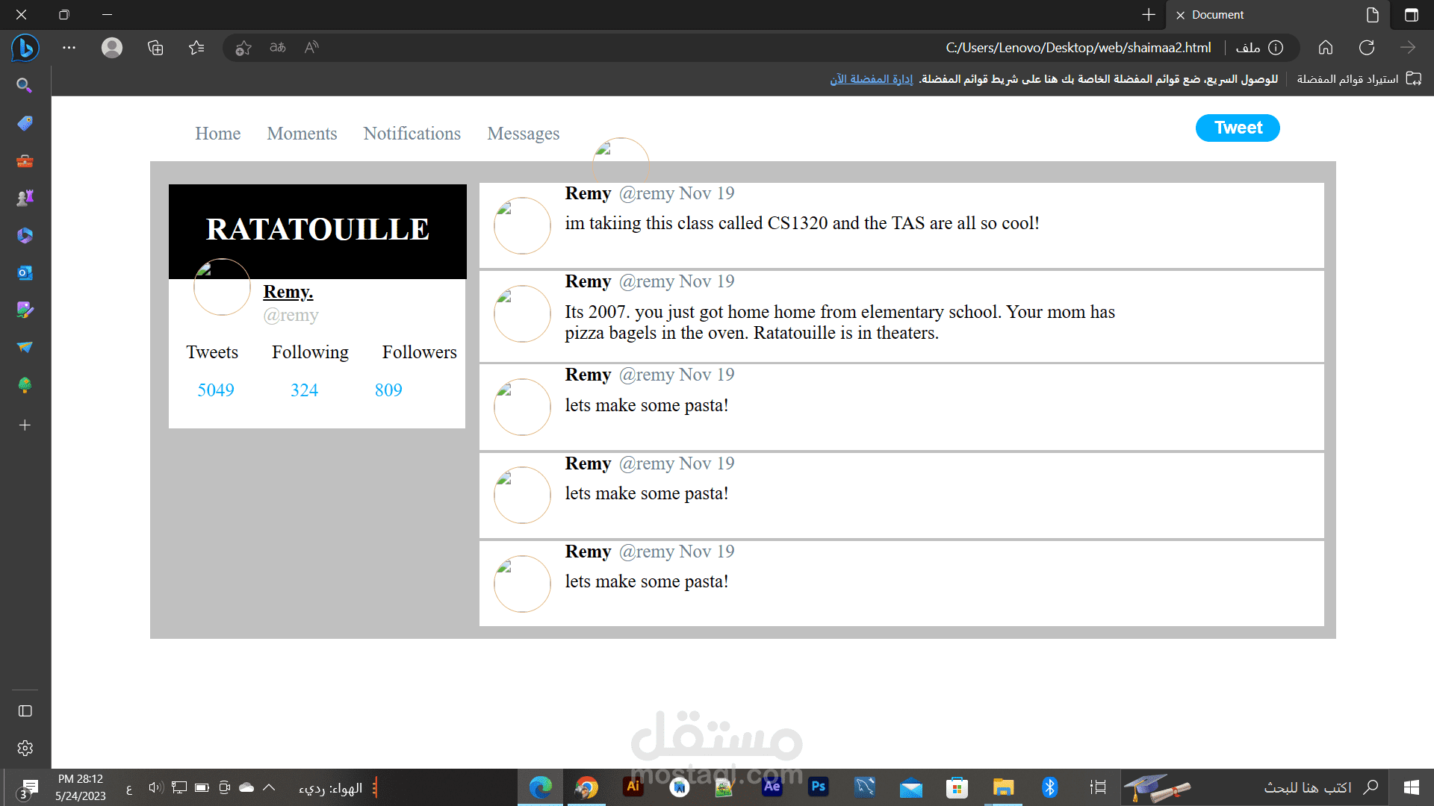Toggle the Notifications tab on Twitter
Image resolution: width=1434 pixels, height=806 pixels.
tap(412, 133)
